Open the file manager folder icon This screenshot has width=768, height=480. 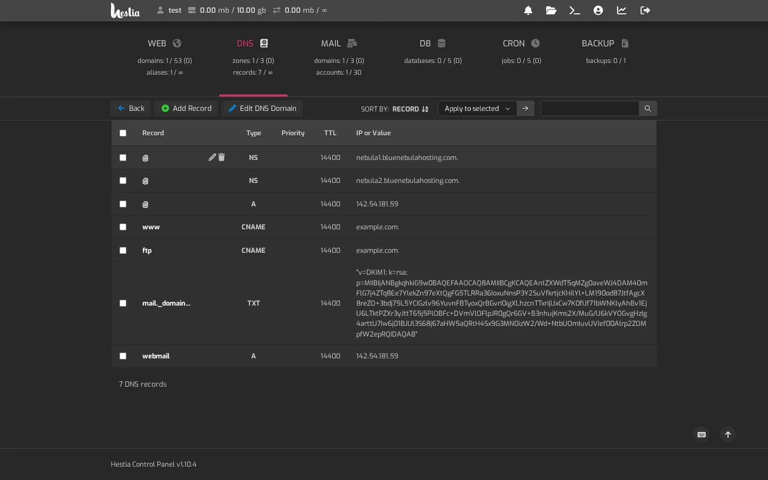551,10
